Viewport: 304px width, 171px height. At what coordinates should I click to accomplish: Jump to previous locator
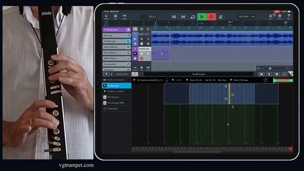point(174,17)
